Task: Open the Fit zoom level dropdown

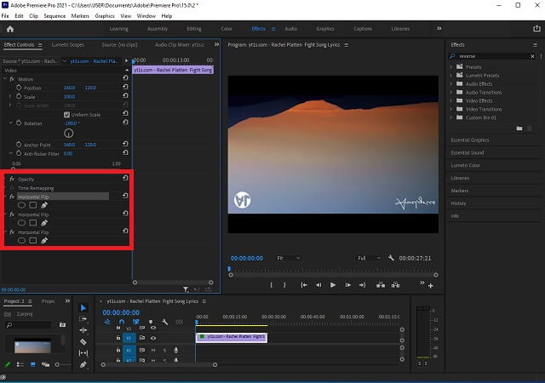Action: (288, 258)
